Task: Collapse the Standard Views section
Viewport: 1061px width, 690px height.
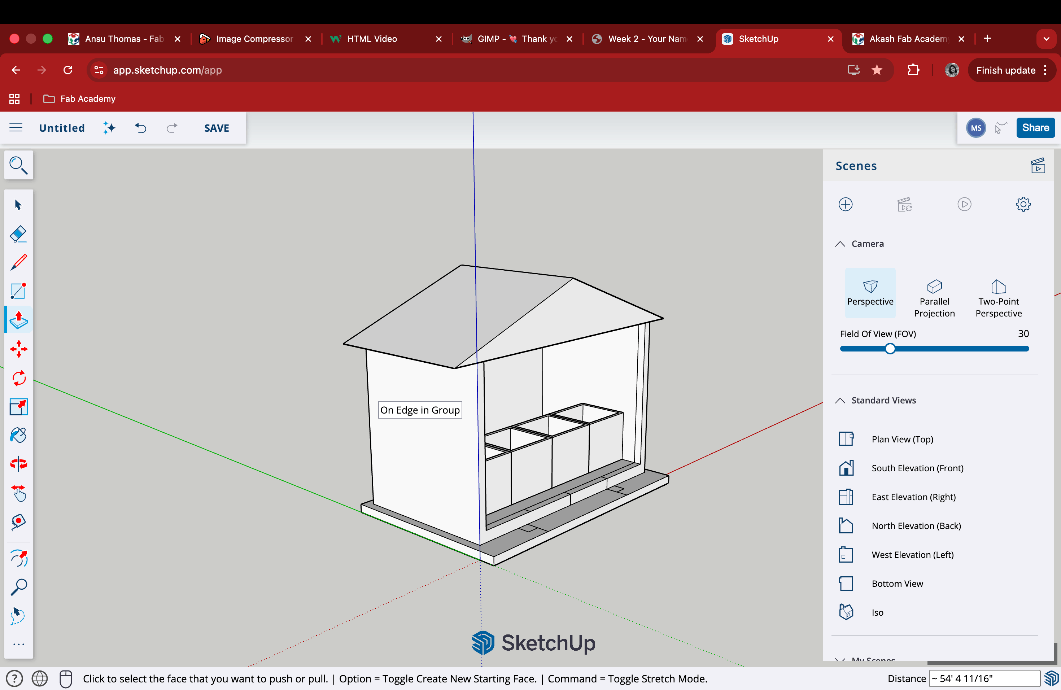Action: [x=840, y=400]
